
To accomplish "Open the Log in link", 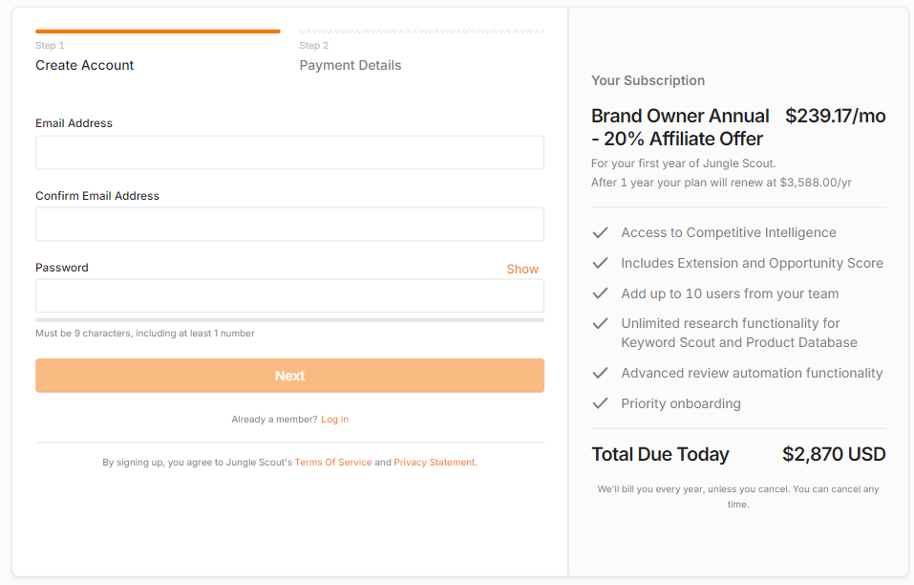I will tap(334, 420).
